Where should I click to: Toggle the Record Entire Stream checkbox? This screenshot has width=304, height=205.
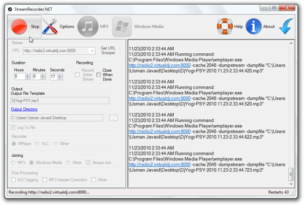(77, 74)
